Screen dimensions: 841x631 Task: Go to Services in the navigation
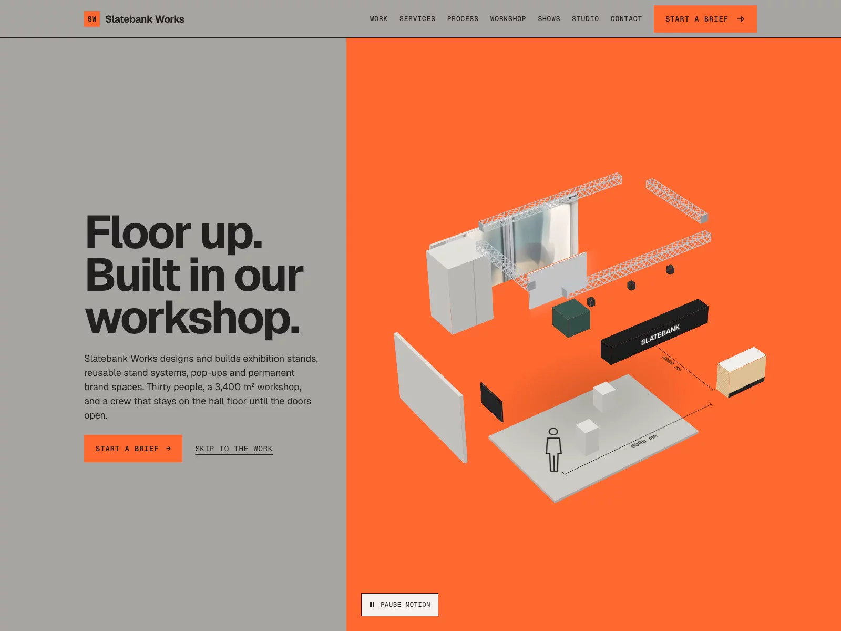pyautogui.click(x=417, y=19)
